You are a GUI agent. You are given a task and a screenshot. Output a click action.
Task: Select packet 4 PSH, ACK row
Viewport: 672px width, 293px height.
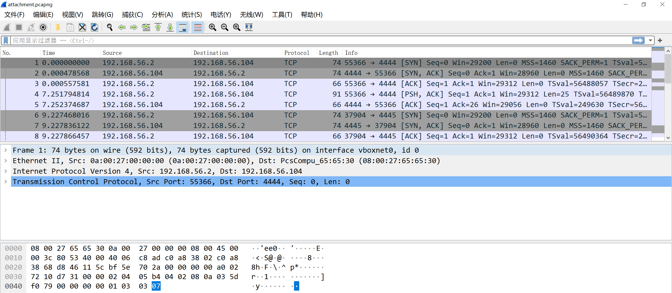(326, 94)
